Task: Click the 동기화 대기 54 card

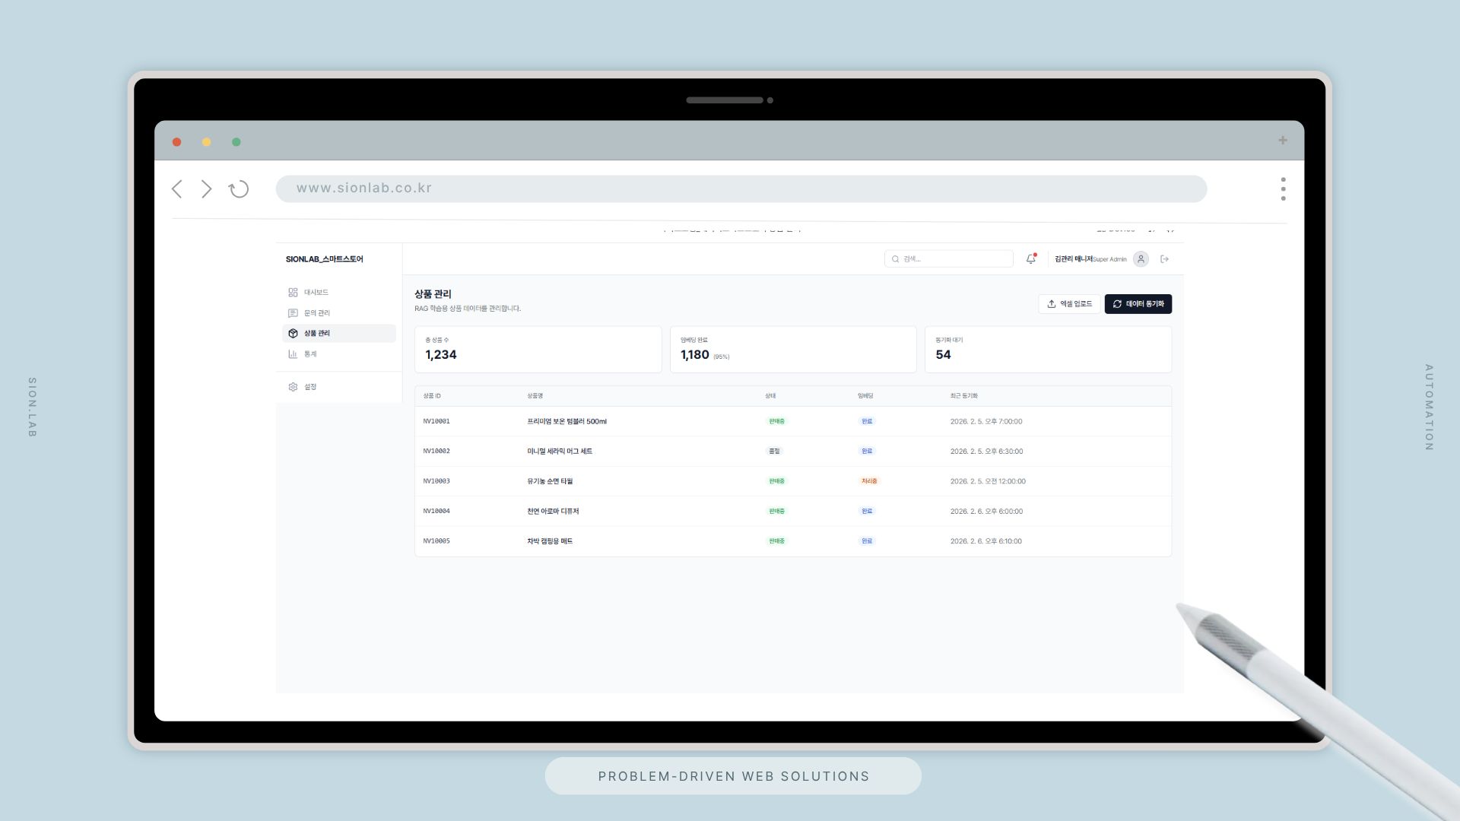Action: (1047, 350)
